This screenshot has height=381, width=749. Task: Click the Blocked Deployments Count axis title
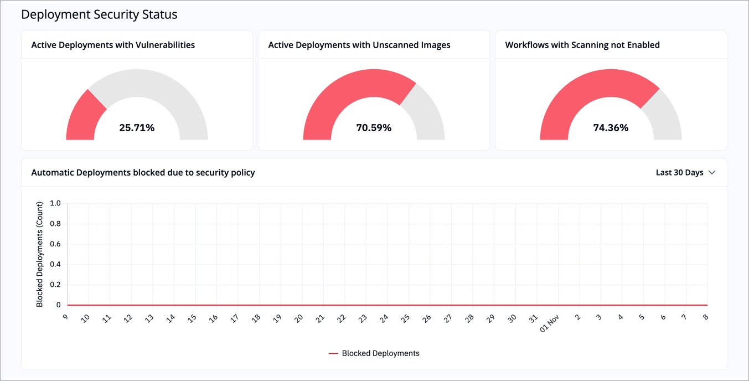pos(39,254)
